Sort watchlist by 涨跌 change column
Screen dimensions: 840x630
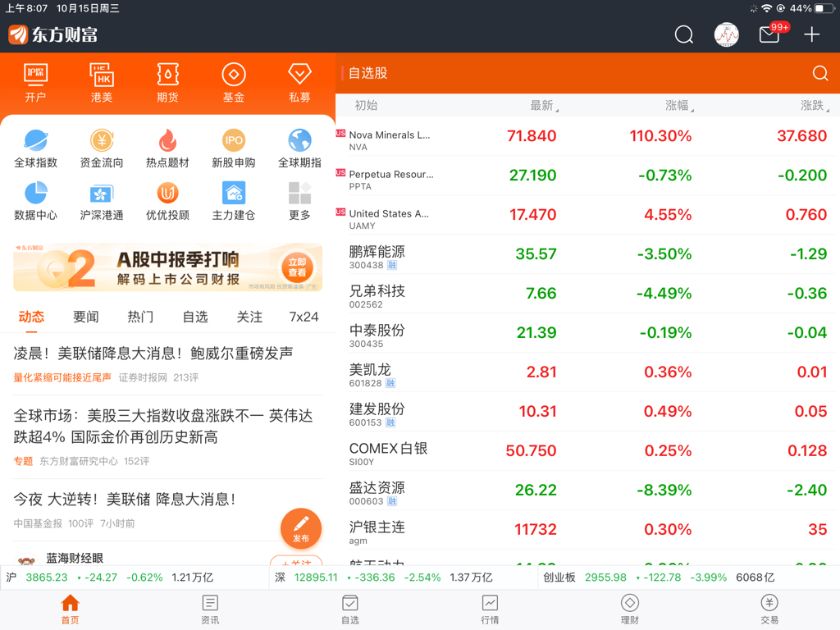815,106
